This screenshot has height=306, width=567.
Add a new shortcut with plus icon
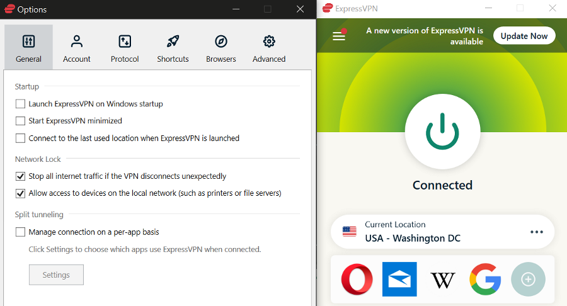(x=528, y=280)
